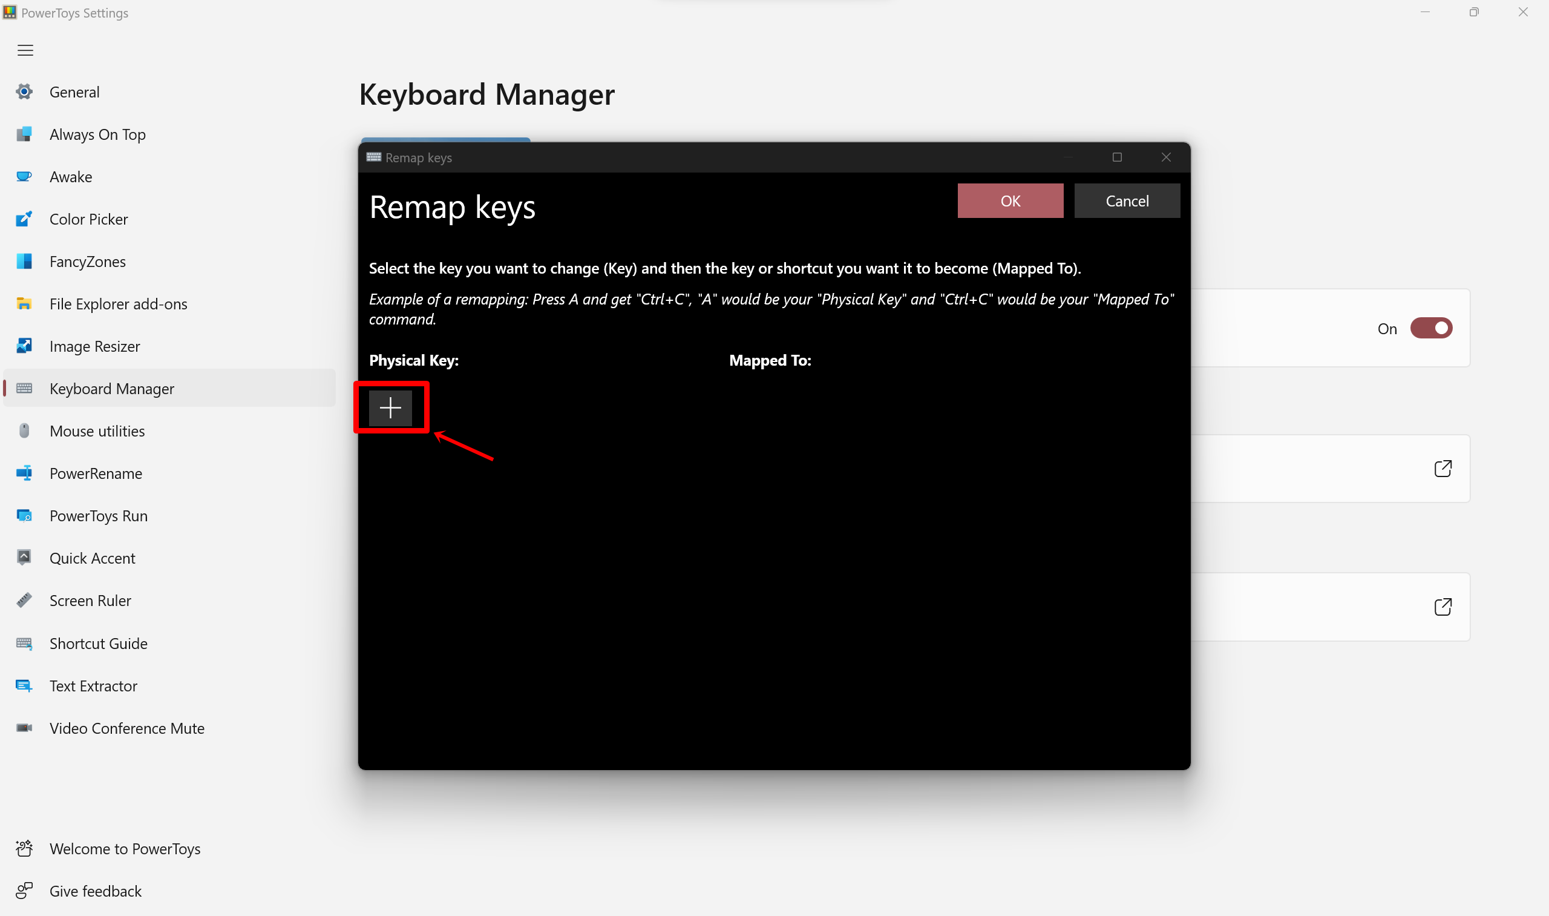Collapse the navigation pane with hamburger menu

[25, 50]
